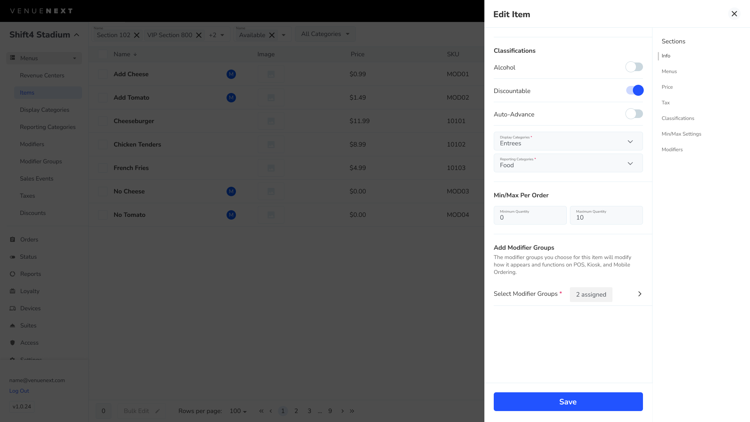Enable the Alcohol toggle
The height and width of the screenshot is (422, 750).
[x=634, y=67]
